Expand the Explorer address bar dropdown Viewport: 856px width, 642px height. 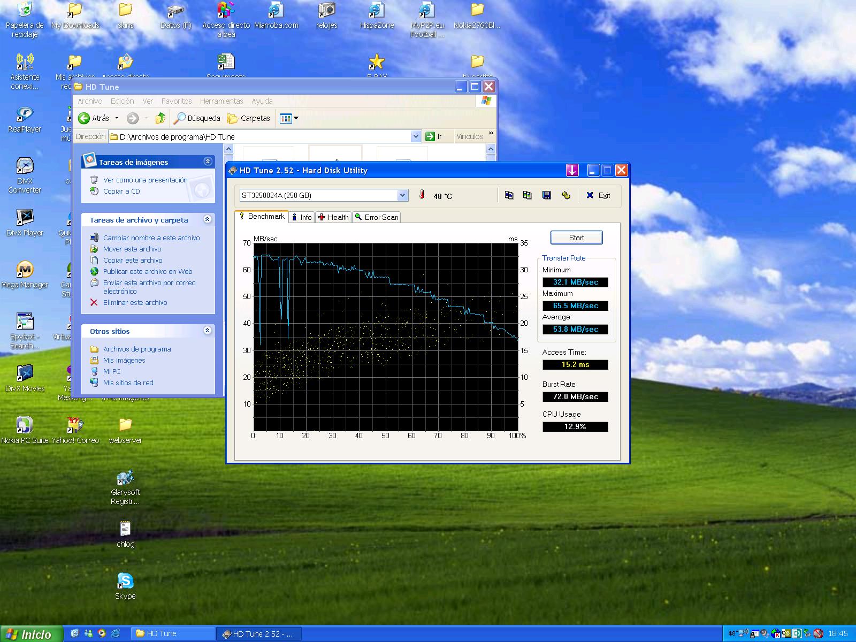(416, 137)
